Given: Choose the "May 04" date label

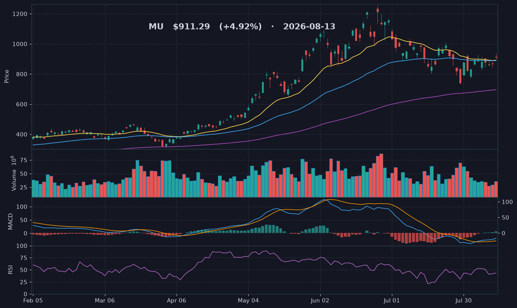Looking at the screenshot, I should (x=248, y=301).
